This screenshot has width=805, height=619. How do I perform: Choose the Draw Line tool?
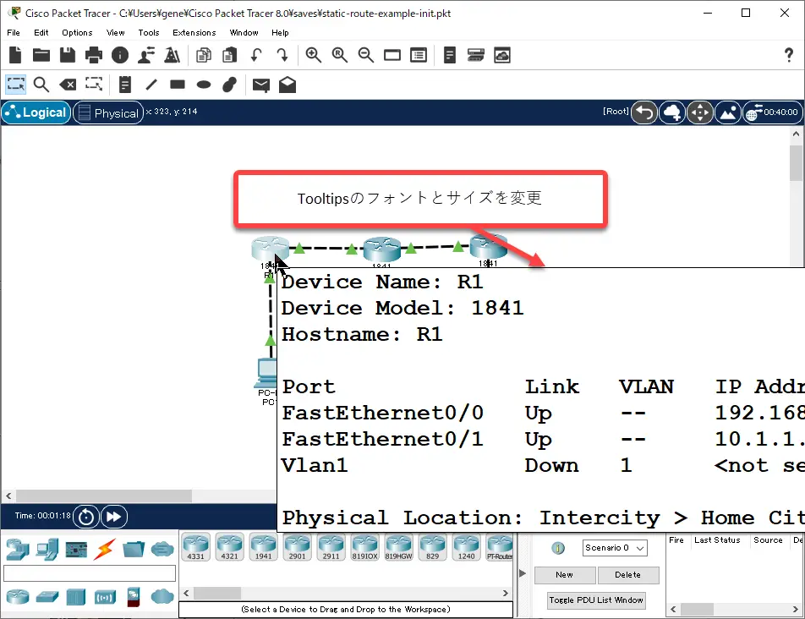(151, 85)
